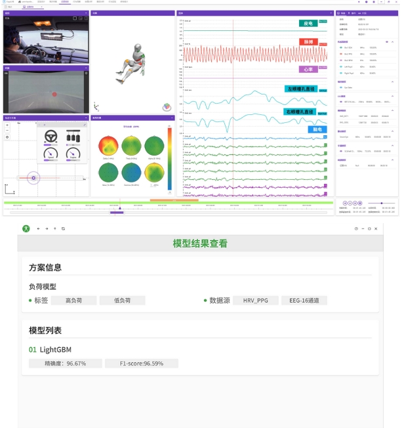Click the ErgoLAB app logo
The height and width of the screenshot is (428, 402).
click(x=4, y=1)
